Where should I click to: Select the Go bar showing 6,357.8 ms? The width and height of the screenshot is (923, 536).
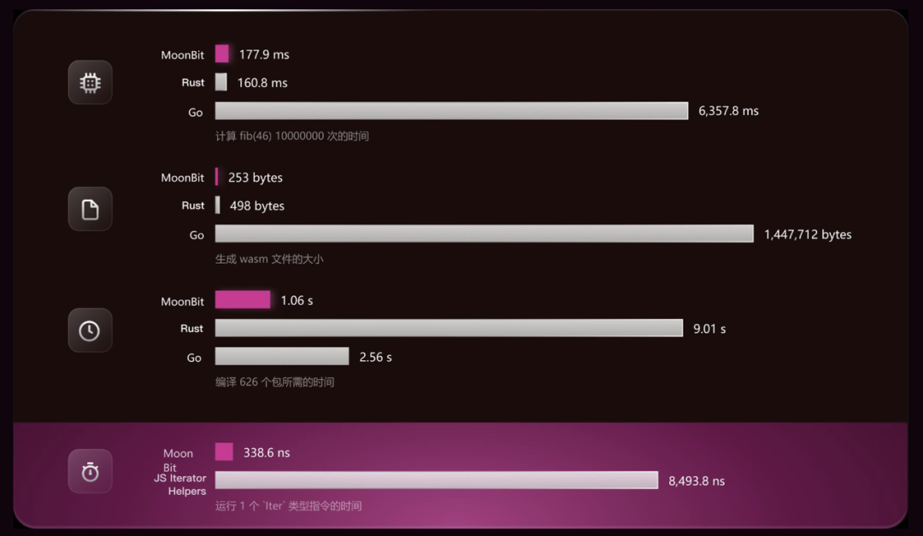click(451, 110)
